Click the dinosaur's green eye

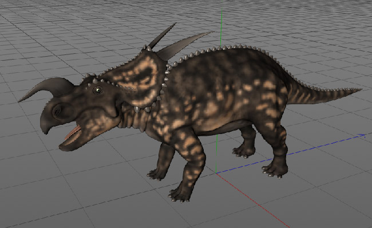[x=98, y=90]
